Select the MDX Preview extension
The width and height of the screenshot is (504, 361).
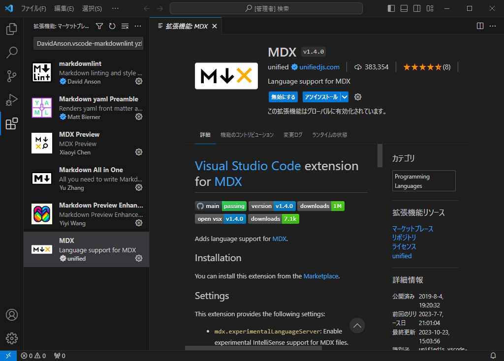point(86,143)
